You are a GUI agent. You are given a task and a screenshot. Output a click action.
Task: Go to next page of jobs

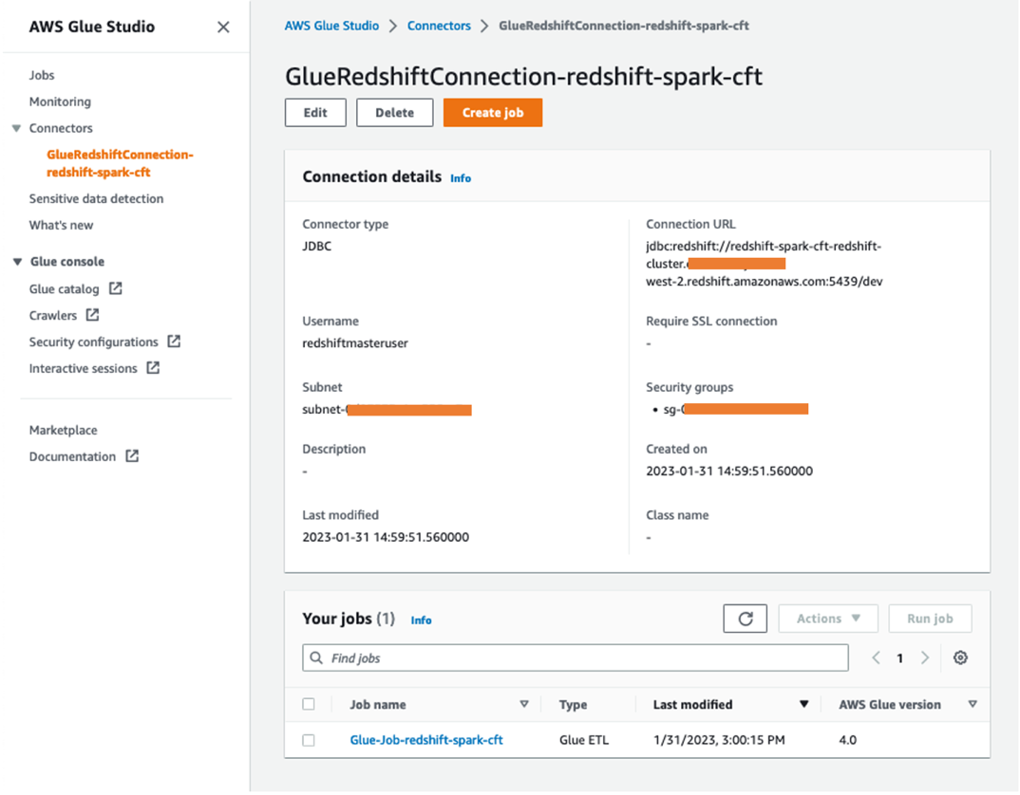tap(925, 657)
